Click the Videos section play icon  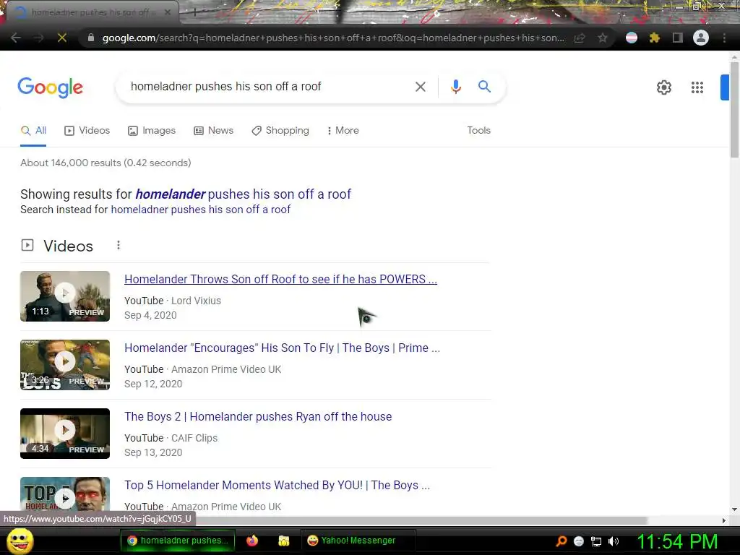(x=27, y=245)
